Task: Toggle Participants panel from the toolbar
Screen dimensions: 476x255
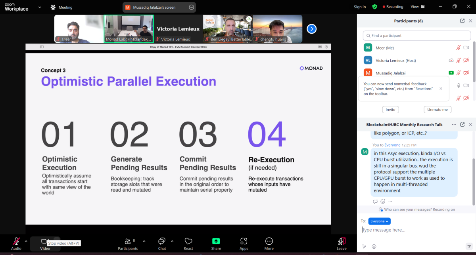Action: click(127, 241)
